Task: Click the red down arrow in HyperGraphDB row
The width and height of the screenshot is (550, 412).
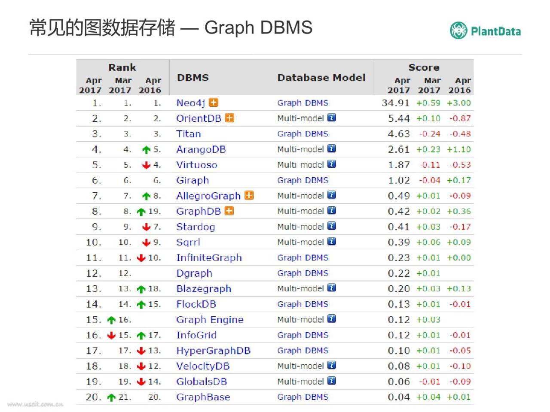Action: tap(141, 351)
